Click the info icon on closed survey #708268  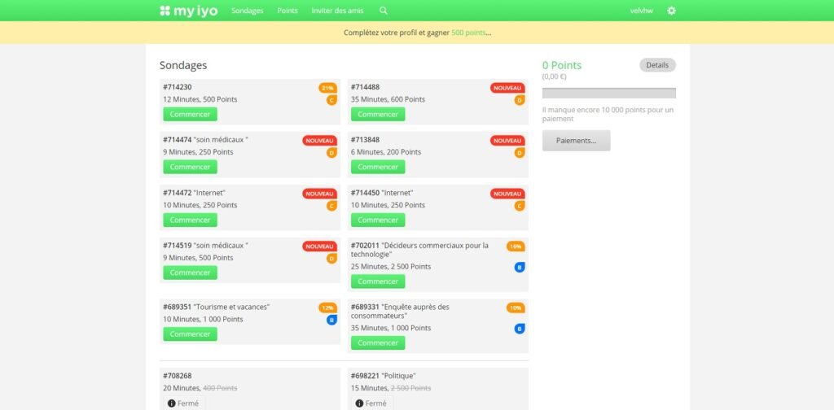click(172, 403)
